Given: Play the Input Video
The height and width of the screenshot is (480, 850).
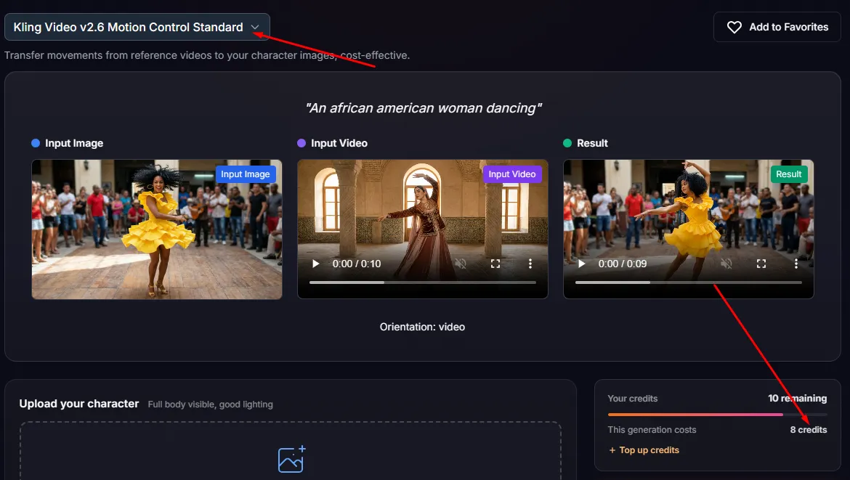Looking at the screenshot, I should (x=315, y=264).
